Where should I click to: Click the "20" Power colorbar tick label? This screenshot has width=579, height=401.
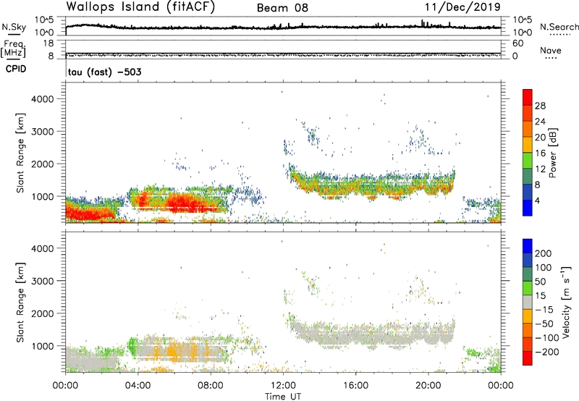pos(540,138)
